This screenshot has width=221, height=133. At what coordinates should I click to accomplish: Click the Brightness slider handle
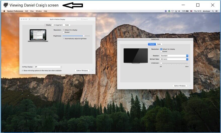(84, 36)
